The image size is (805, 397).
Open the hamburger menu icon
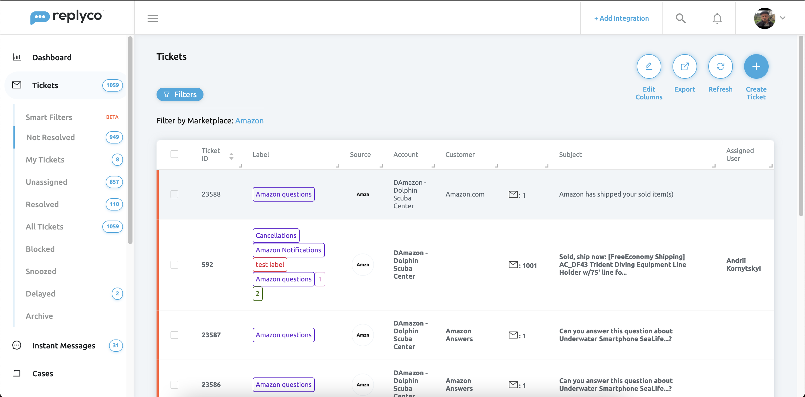[153, 18]
